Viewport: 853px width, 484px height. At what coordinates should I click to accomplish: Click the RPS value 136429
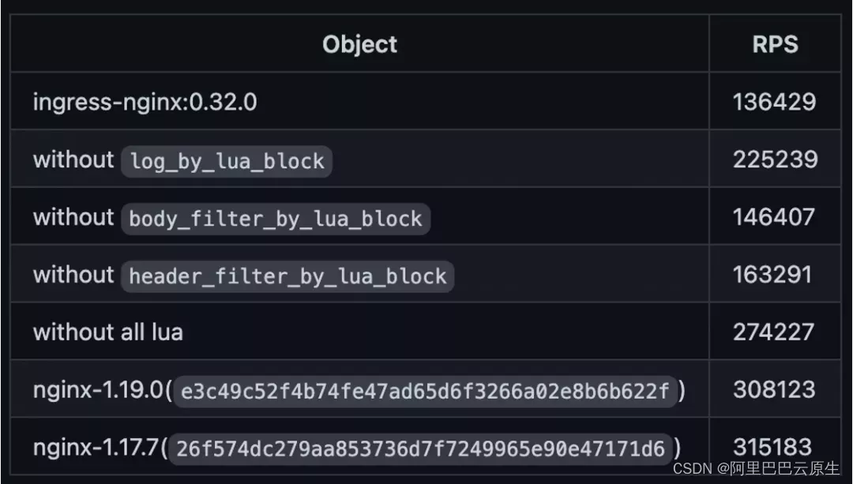click(x=774, y=102)
